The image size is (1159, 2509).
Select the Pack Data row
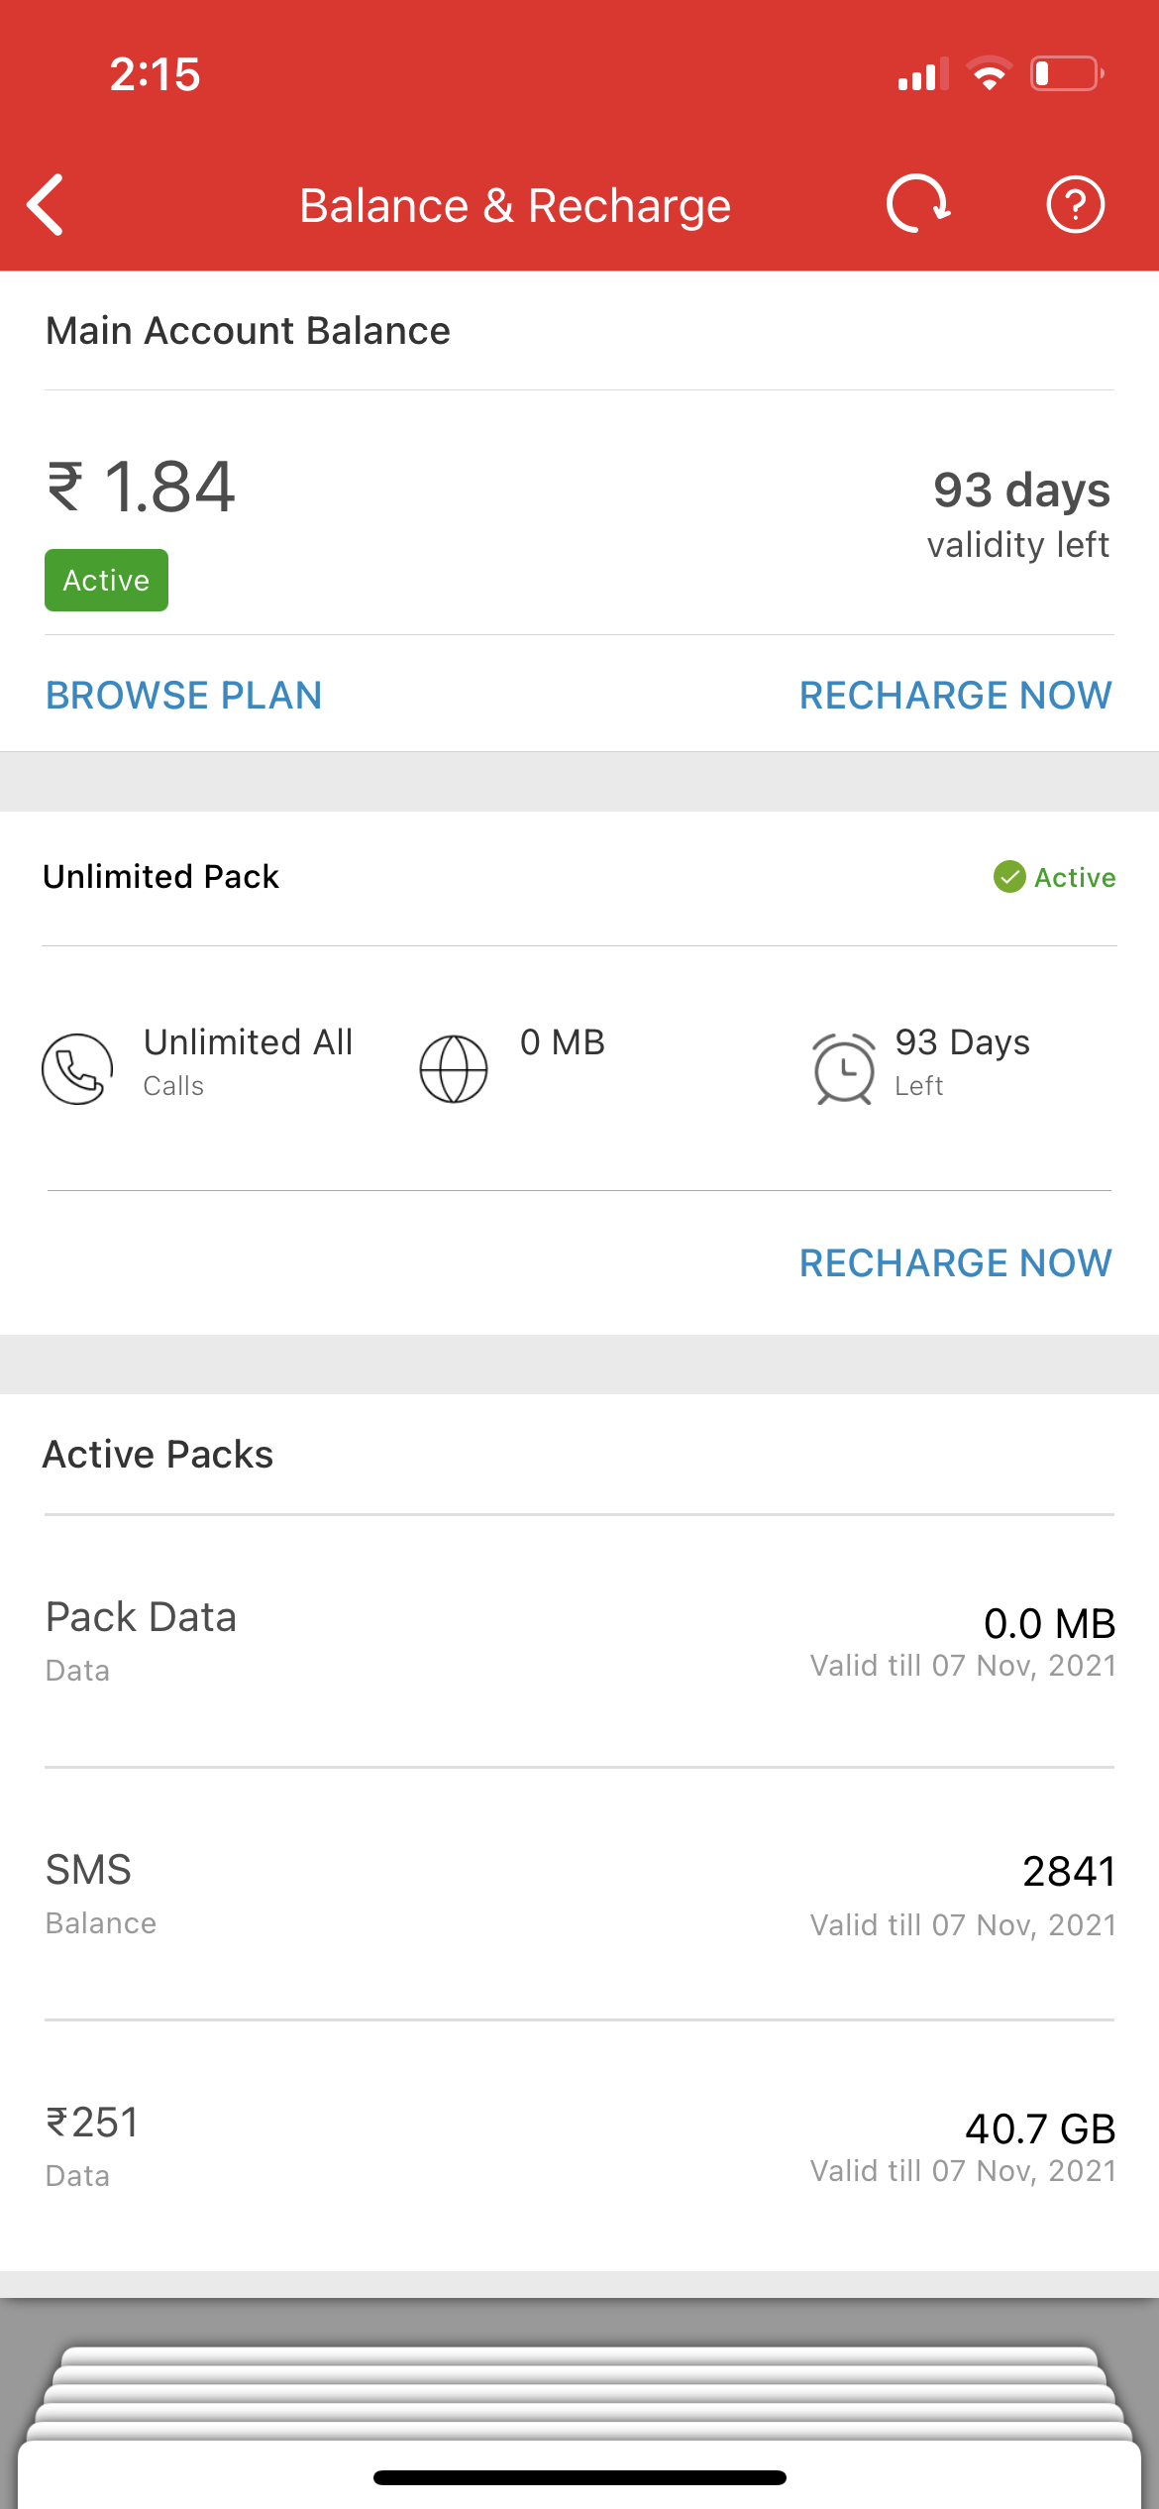pos(579,1640)
